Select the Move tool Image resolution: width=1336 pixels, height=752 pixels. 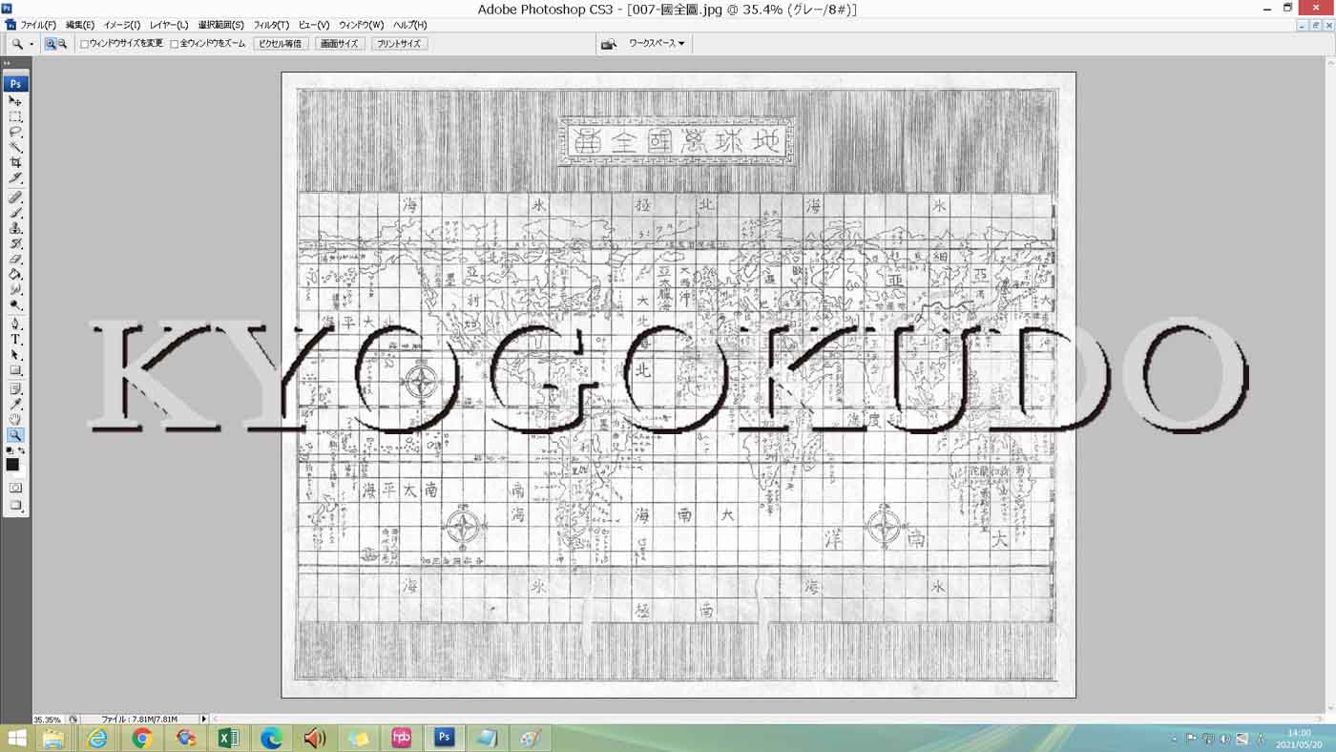click(x=15, y=101)
